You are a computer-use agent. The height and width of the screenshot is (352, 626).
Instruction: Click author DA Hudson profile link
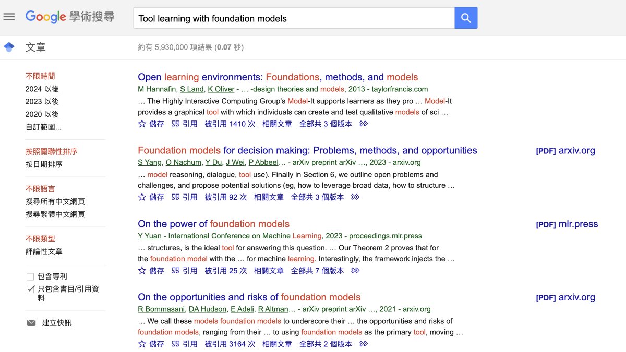[207, 309]
